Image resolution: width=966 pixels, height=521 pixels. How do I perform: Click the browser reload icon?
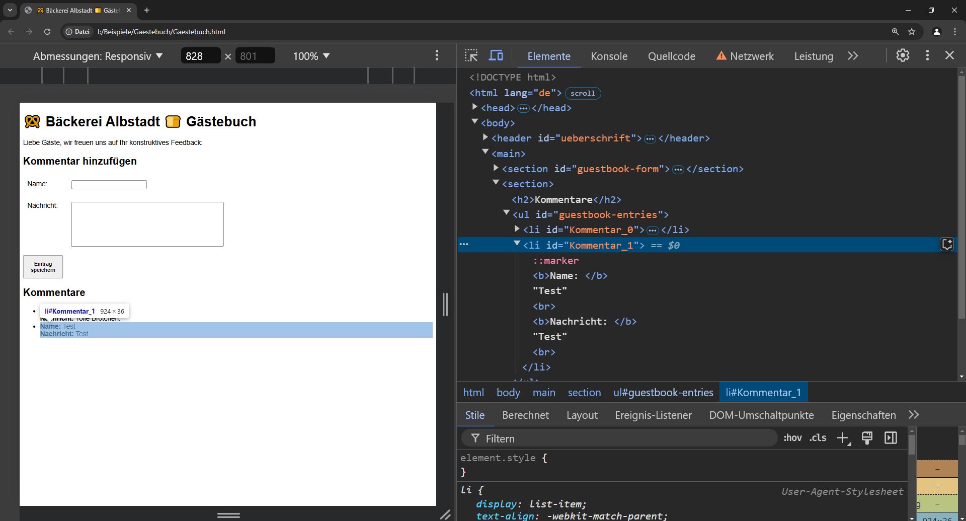point(47,31)
